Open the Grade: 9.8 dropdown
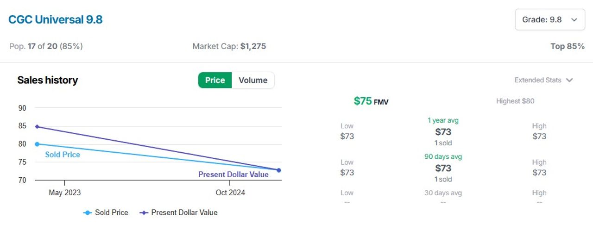This screenshot has width=593, height=230. point(549,19)
